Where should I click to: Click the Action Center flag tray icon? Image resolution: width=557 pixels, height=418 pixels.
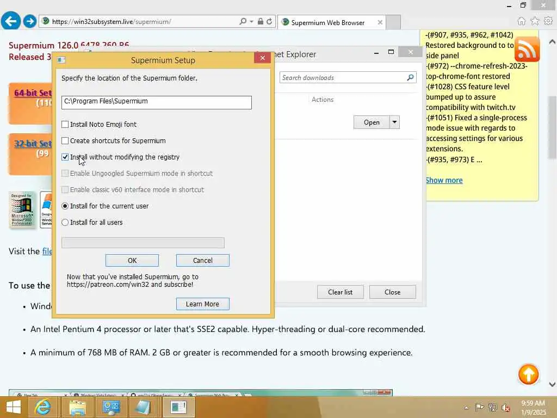[x=479, y=407]
